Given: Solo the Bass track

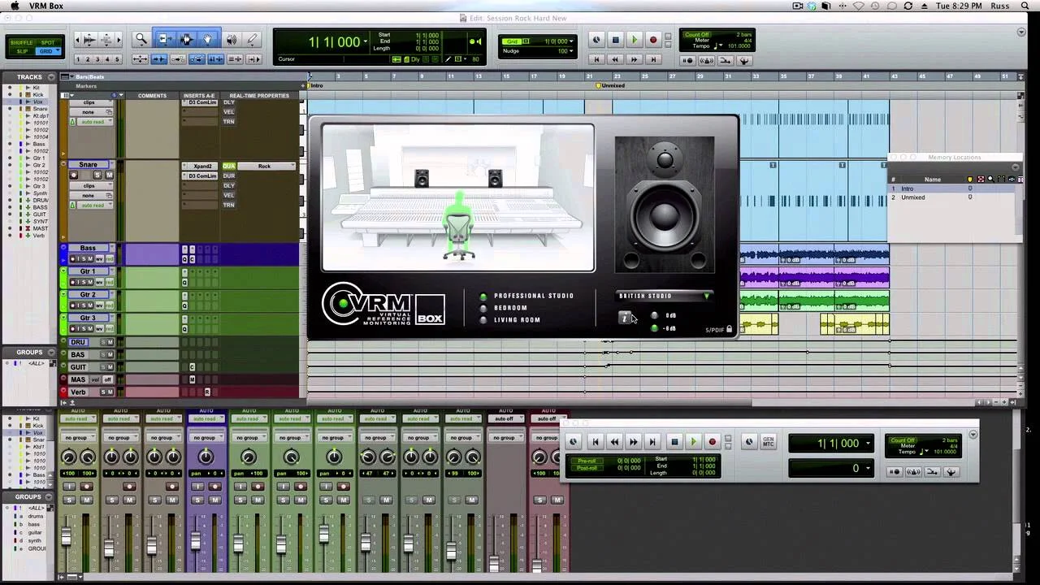Looking at the screenshot, I should point(84,258).
